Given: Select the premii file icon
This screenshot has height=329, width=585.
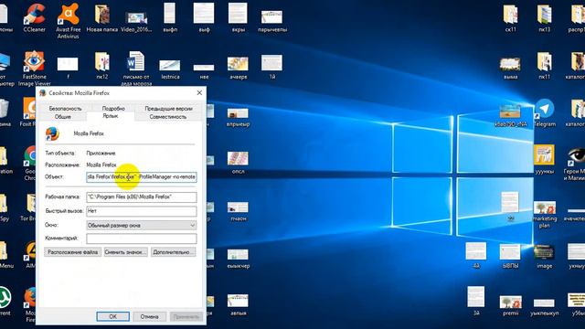Looking at the screenshot, I should click(510, 305).
